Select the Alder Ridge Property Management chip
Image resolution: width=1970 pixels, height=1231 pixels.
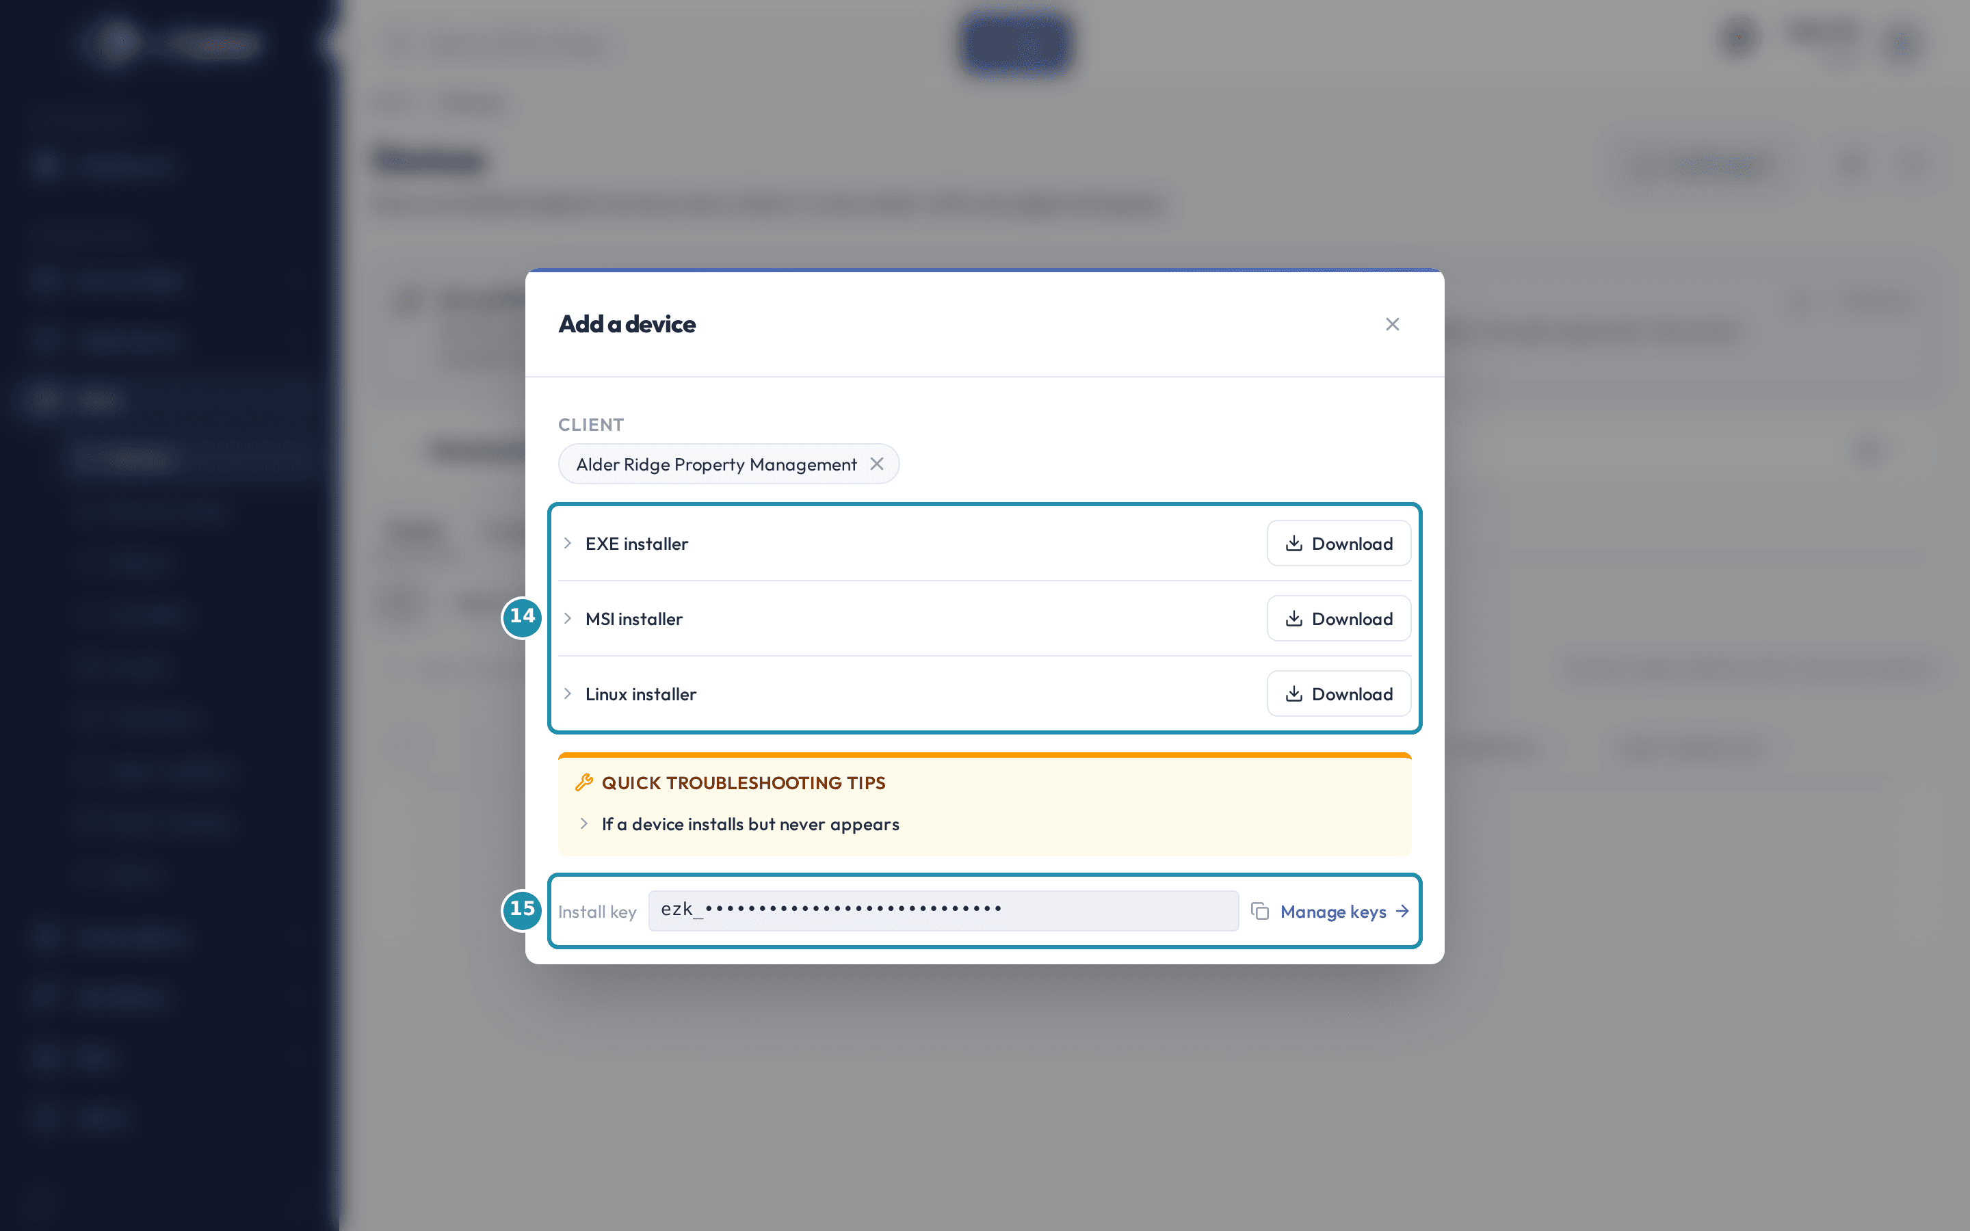[716, 464]
